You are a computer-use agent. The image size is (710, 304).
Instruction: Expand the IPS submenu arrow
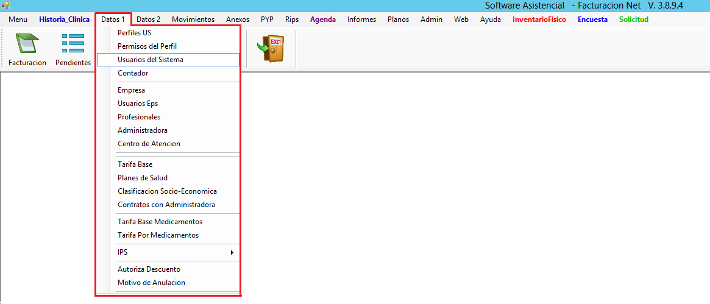point(232,252)
